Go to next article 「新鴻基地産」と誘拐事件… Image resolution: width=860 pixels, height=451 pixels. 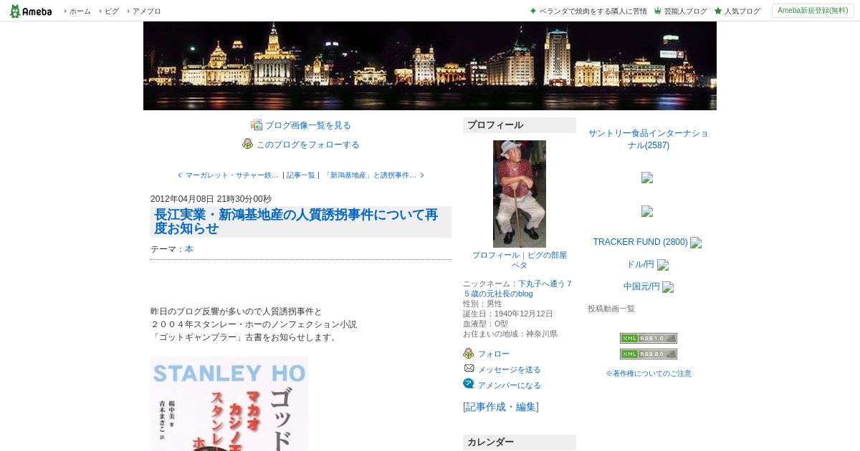370,175
